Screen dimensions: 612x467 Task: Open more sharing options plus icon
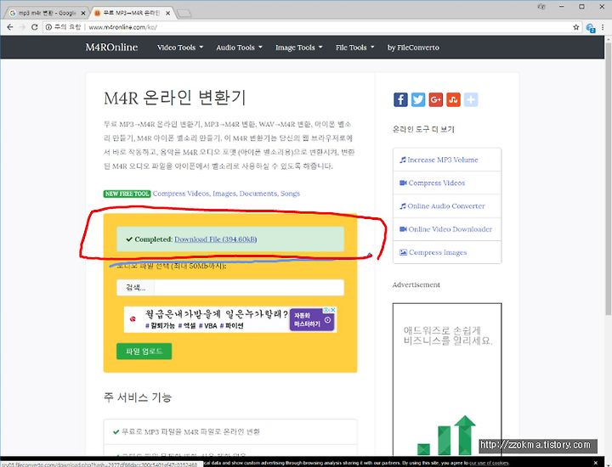click(471, 100)
